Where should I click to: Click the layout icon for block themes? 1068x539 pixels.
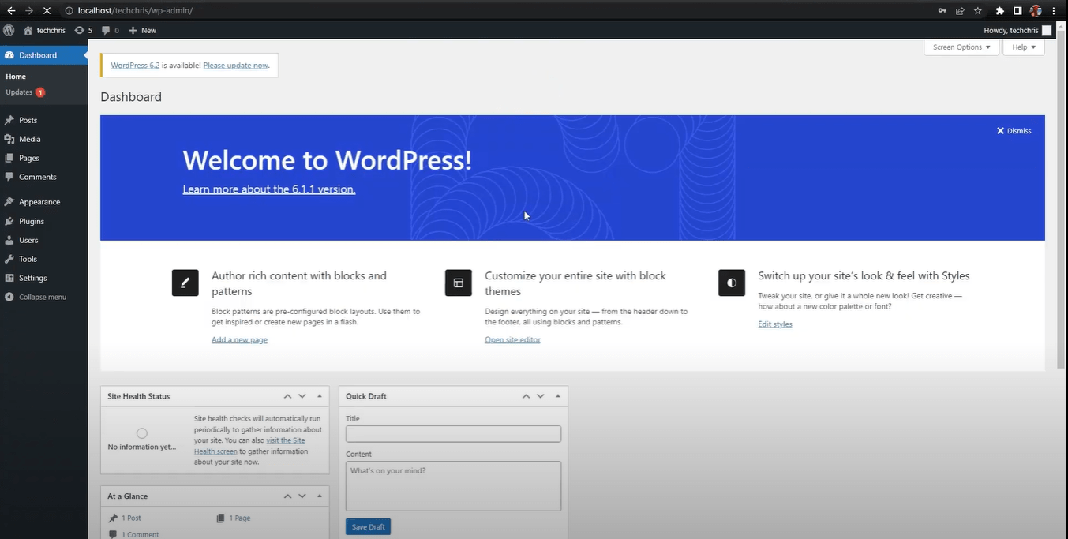coord(459,283)
